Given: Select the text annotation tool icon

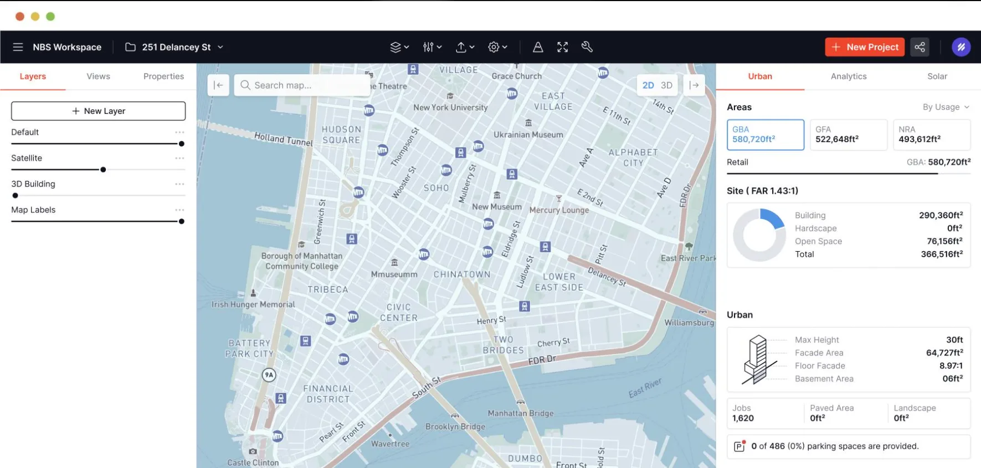Looking at the screenshot, I should pos(537,47).
